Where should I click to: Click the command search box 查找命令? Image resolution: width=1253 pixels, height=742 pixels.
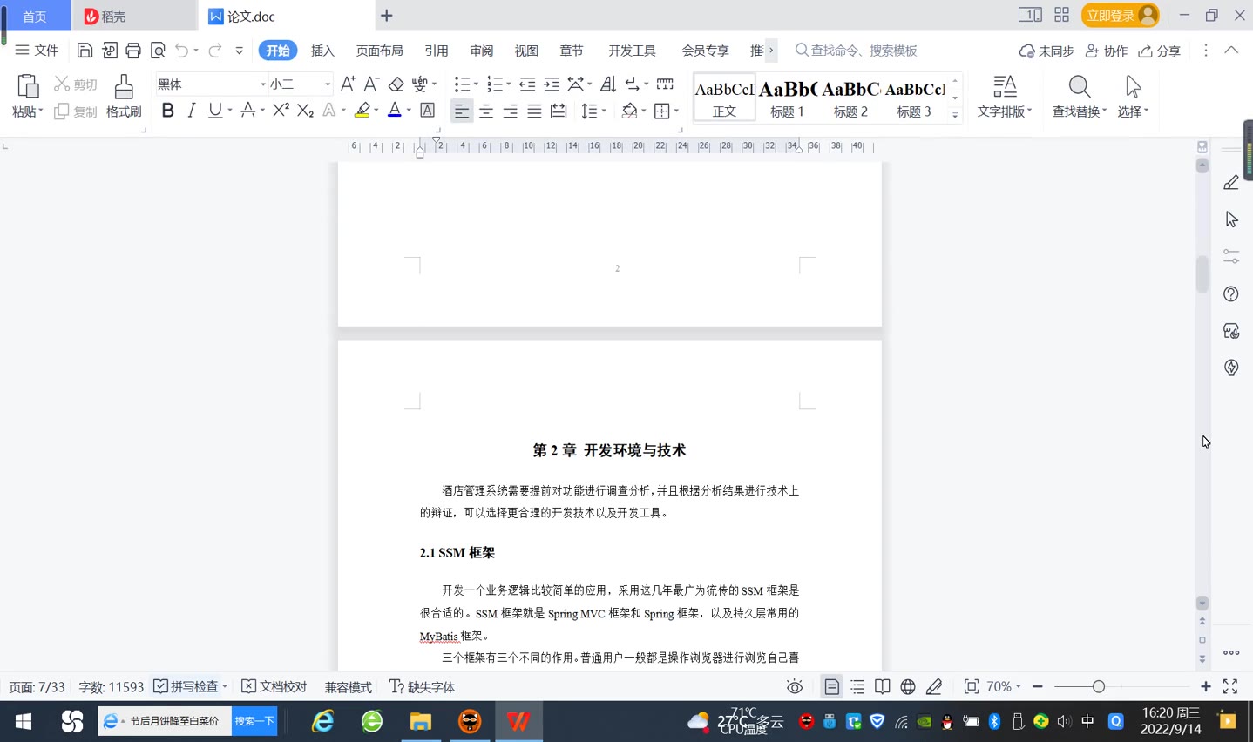857,51
